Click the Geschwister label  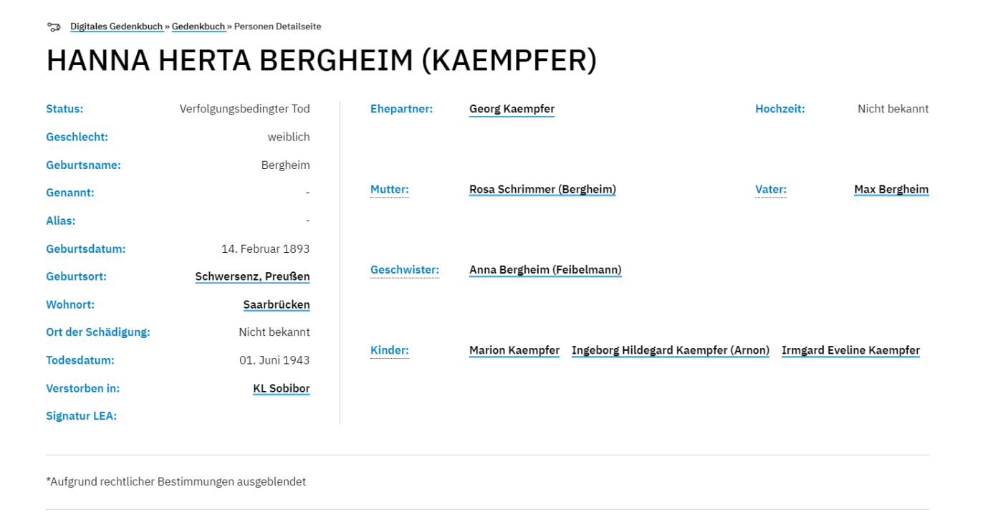point(405,270)
